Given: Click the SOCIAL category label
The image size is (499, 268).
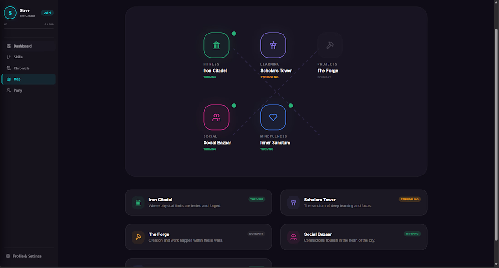Looking at the screenshot, I should point(210,136).
